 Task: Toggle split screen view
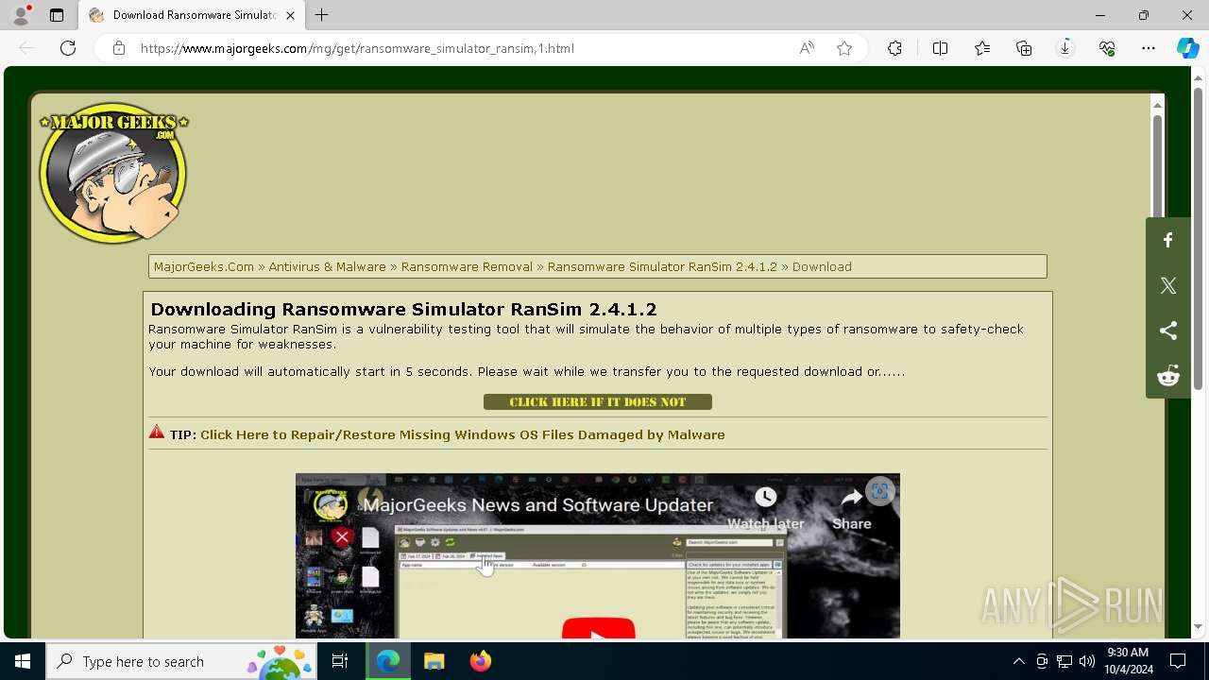pyautogui.click(x=941, y=48)
